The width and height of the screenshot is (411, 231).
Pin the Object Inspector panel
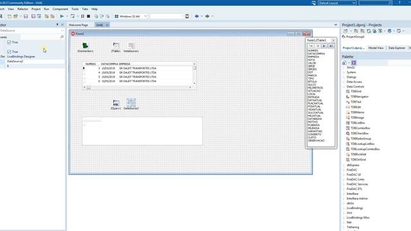tap(57, 24)
